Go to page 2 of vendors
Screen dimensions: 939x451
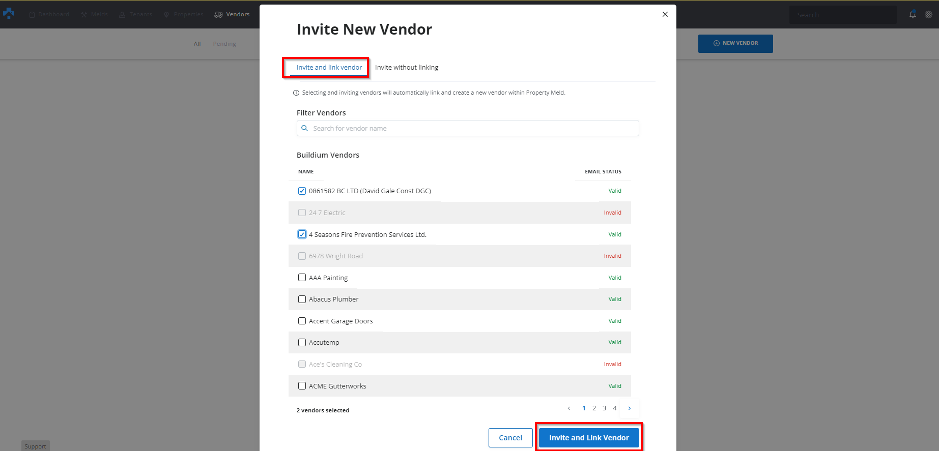click(x=594, y=408)
